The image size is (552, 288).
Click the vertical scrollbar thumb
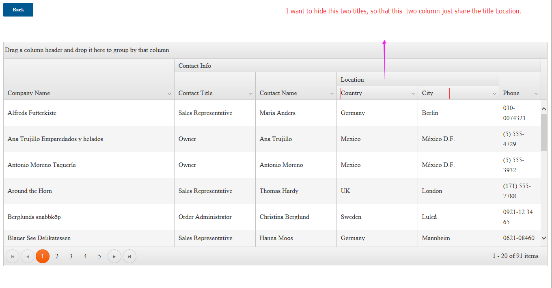(x=544, y=132)
